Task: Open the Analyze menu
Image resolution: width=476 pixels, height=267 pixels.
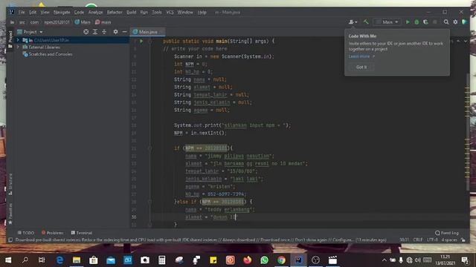Action: click(x=95, y=12)
